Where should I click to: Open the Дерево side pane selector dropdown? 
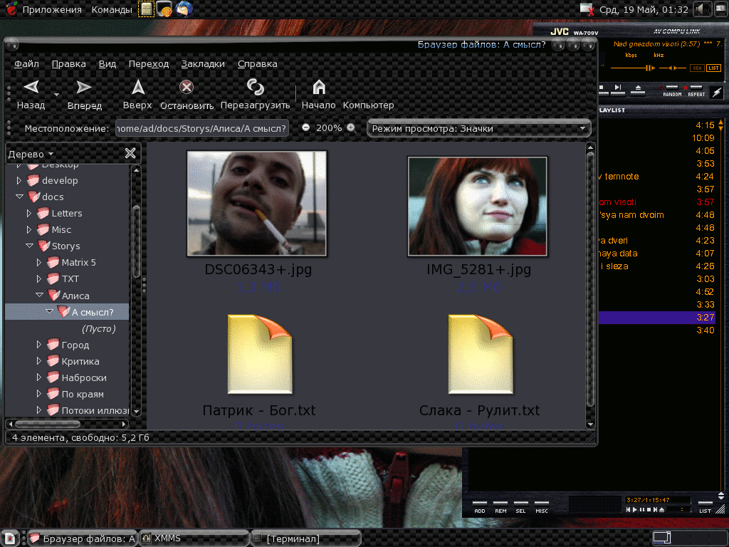pyautogui.click(x=31, y=154)
